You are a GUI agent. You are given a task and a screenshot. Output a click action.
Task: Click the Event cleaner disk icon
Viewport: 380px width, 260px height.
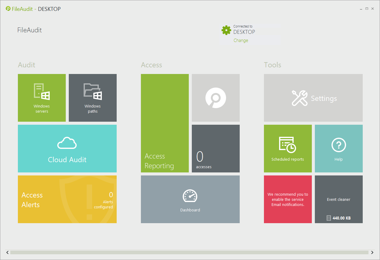(x=329, y=218)
